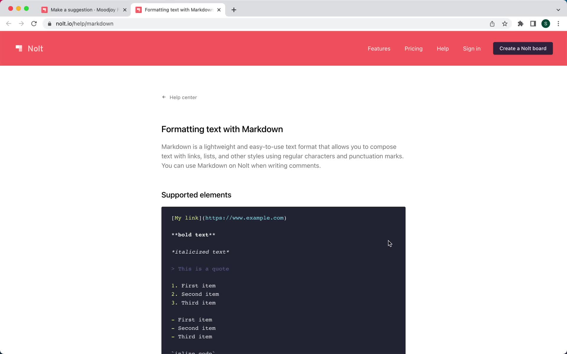This screenshot has height=354, width=567.
Task: Click the Formatting text with Markdown tab
Action: [x=178, y=9]
